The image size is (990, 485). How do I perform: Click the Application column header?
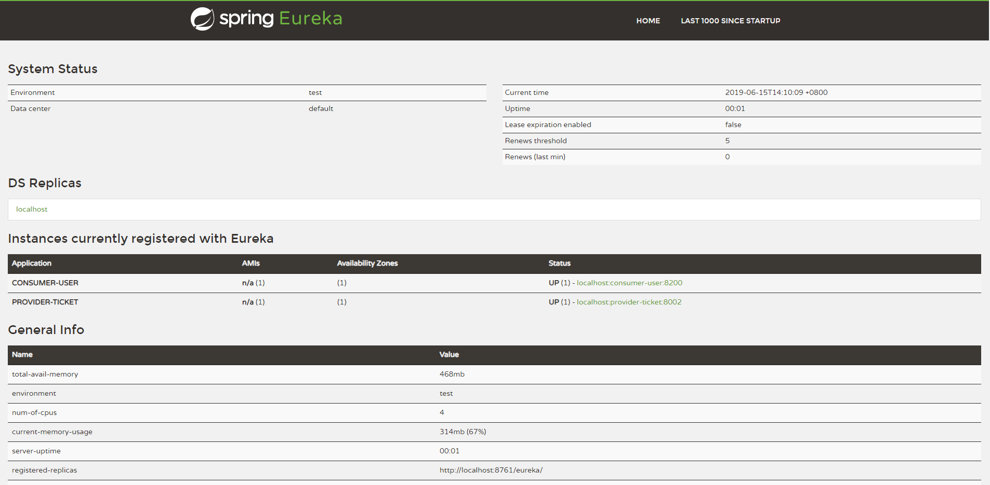32,264
